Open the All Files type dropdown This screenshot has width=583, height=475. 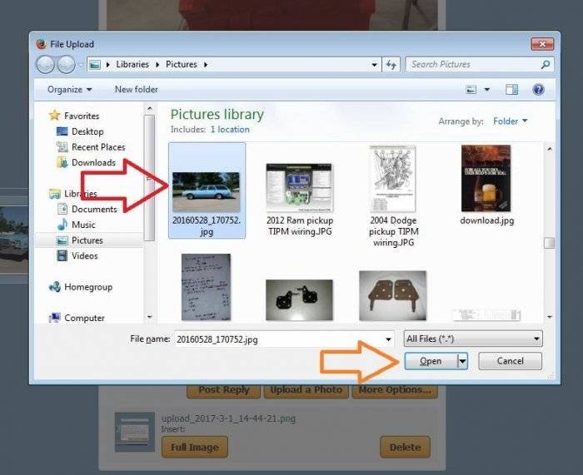[x=472, y=339]
